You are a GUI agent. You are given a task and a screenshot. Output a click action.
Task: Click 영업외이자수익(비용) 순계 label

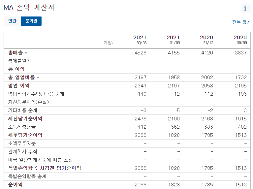[x=36, y=94]
